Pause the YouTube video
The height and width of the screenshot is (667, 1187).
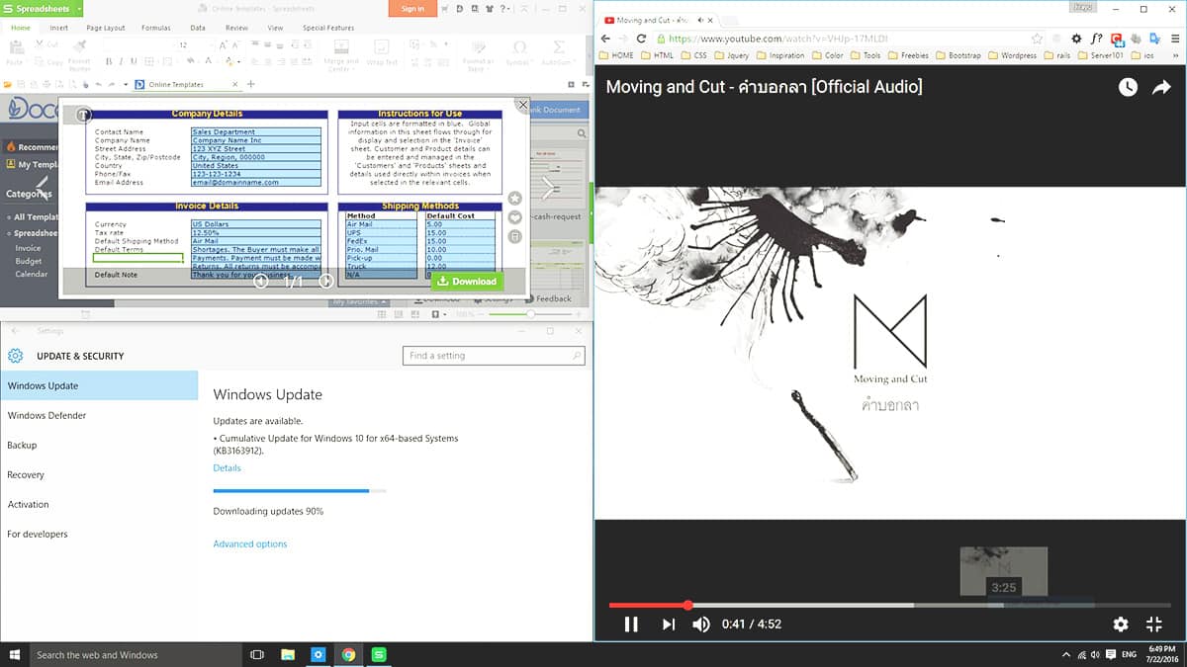coord(630,624)
